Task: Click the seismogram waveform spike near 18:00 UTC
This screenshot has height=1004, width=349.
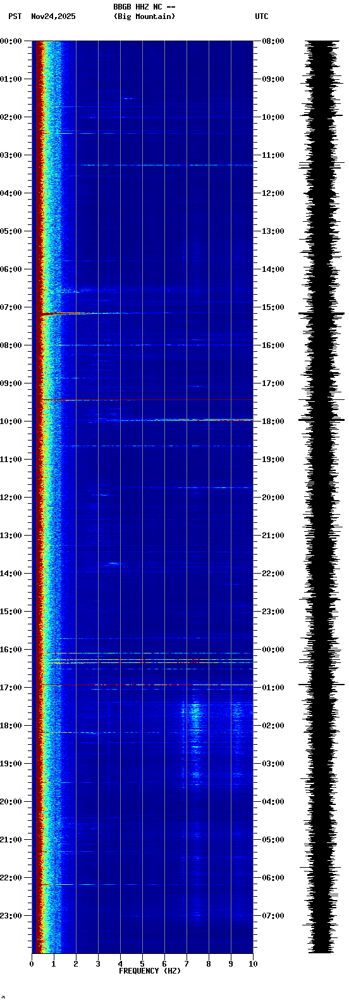Action: tap(321, 420)
